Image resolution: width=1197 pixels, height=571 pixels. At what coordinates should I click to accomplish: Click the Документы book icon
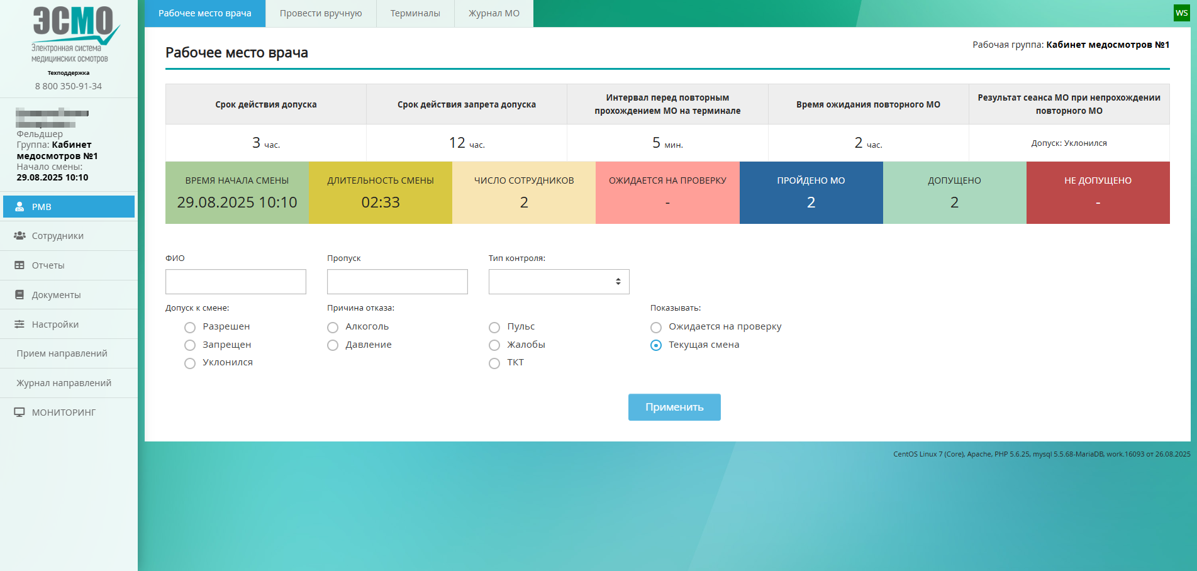coord(19,295)
